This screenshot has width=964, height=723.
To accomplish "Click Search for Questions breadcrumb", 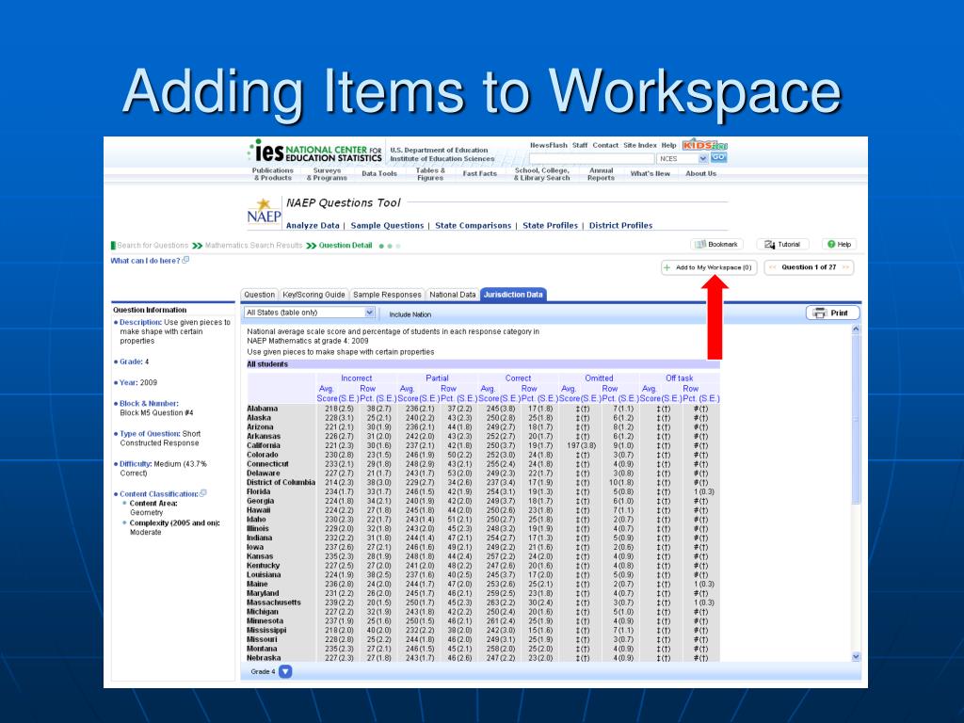I will (153, 246).
